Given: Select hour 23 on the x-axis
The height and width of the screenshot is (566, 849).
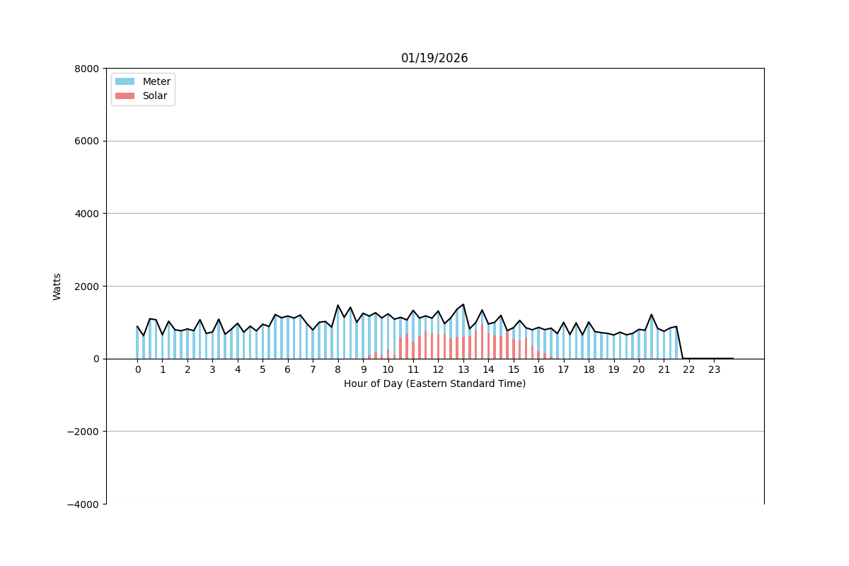Looking at the screenshot, I should click(714, 369).
